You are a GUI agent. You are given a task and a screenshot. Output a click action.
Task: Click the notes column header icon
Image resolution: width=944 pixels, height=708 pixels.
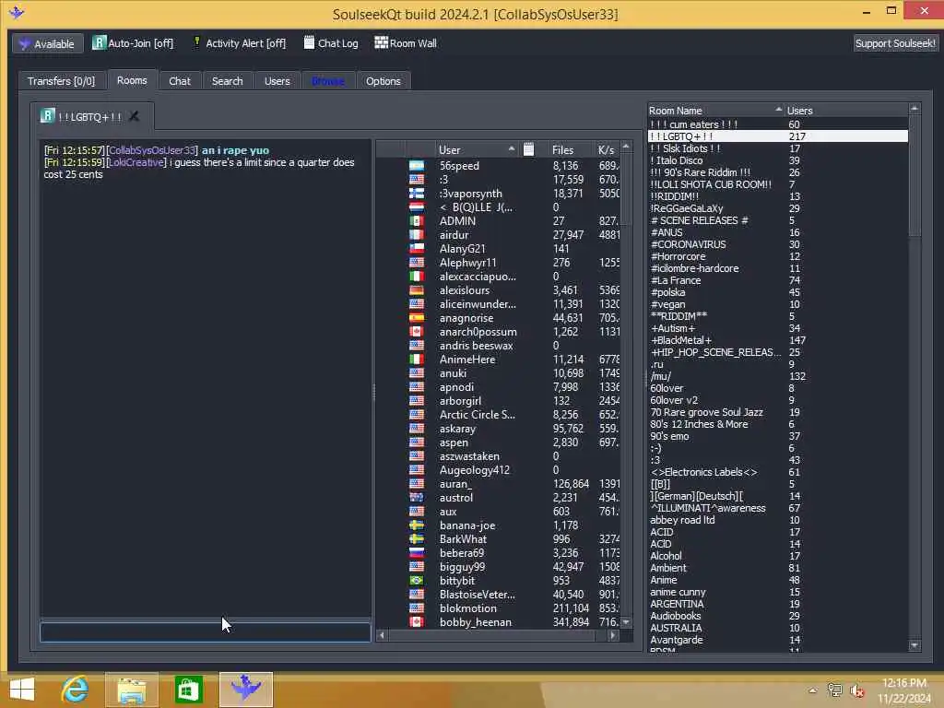(x=528, y=149)
